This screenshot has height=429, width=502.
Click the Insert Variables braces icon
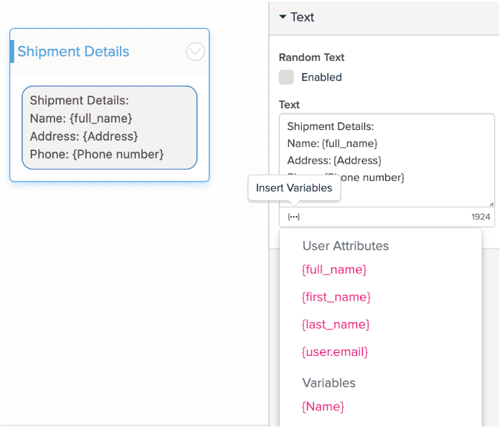tap(293, 217)
